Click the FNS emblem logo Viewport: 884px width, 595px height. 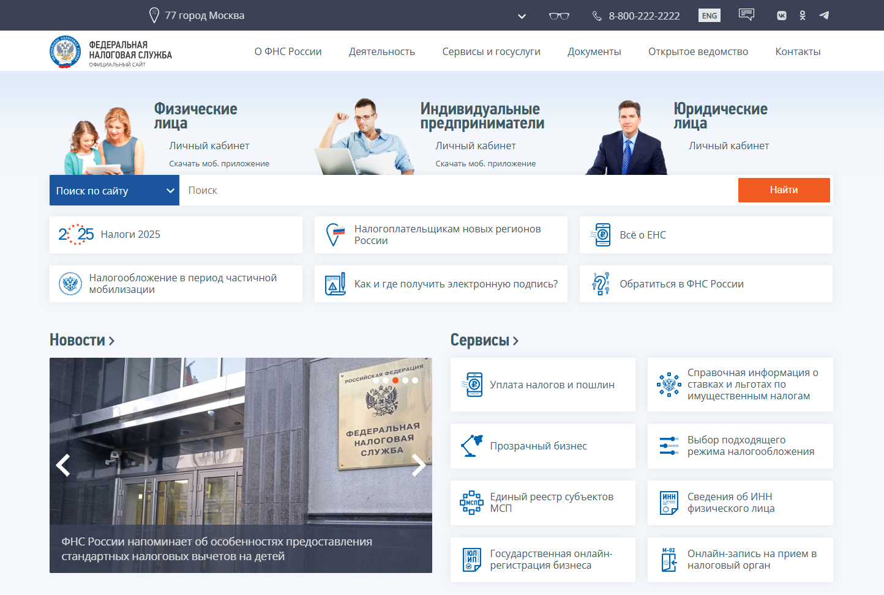pyautogui.click(x=65, y=52)
